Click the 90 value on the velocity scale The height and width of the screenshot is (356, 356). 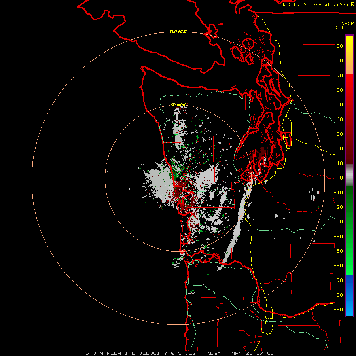pos(340,46)
